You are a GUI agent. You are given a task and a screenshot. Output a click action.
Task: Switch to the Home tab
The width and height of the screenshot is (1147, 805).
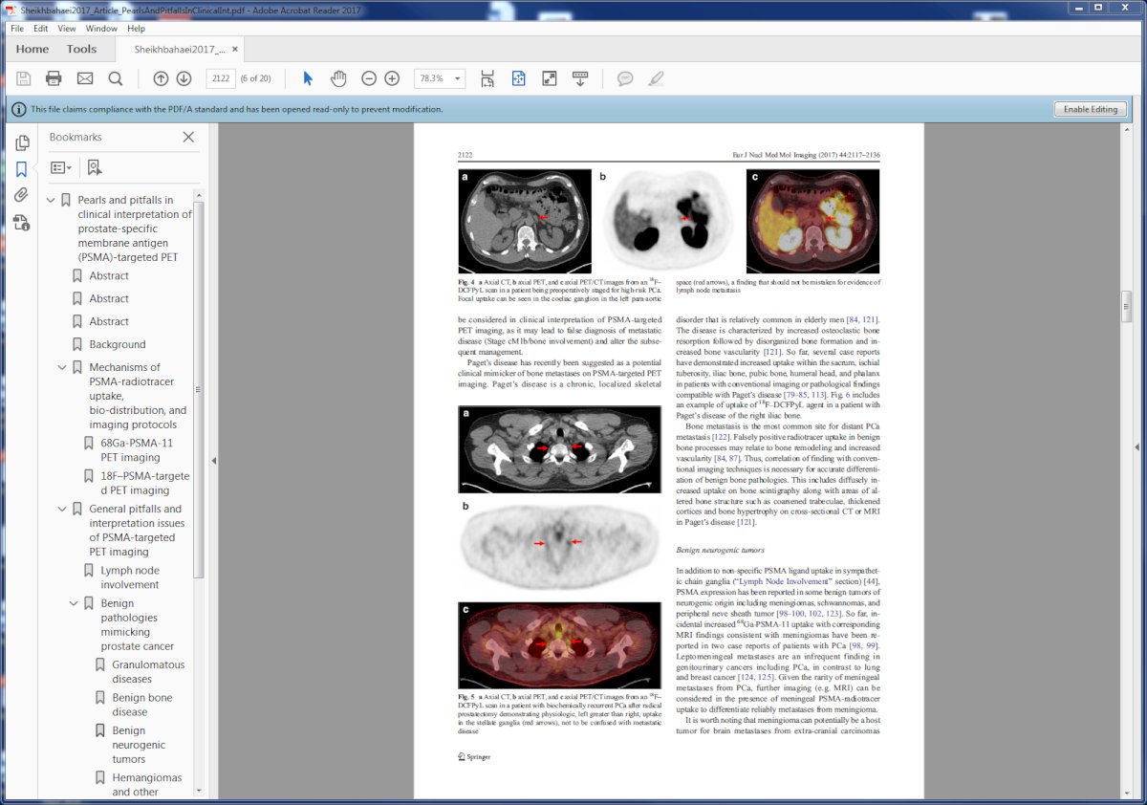[x=32, y=49]
